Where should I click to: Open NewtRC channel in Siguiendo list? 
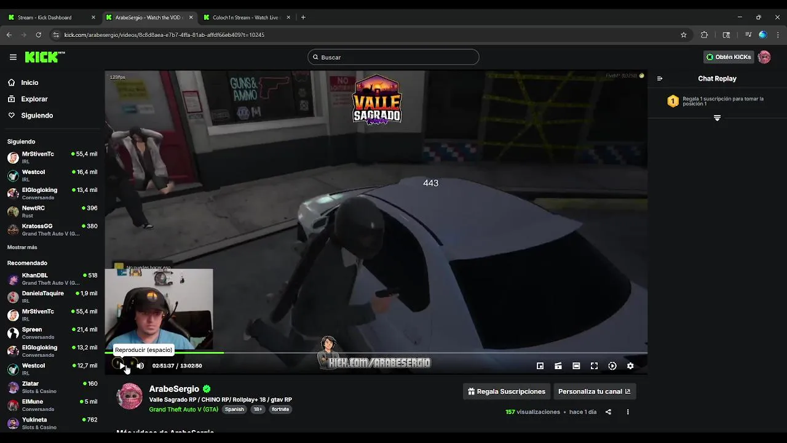click(52, 212)
